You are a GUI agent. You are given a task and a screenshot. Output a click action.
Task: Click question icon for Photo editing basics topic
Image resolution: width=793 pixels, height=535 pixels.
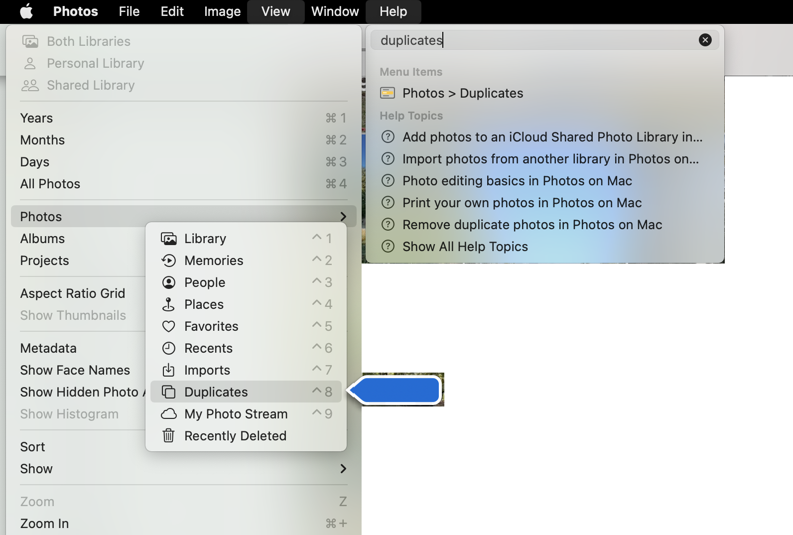click(x=388, y=181)
